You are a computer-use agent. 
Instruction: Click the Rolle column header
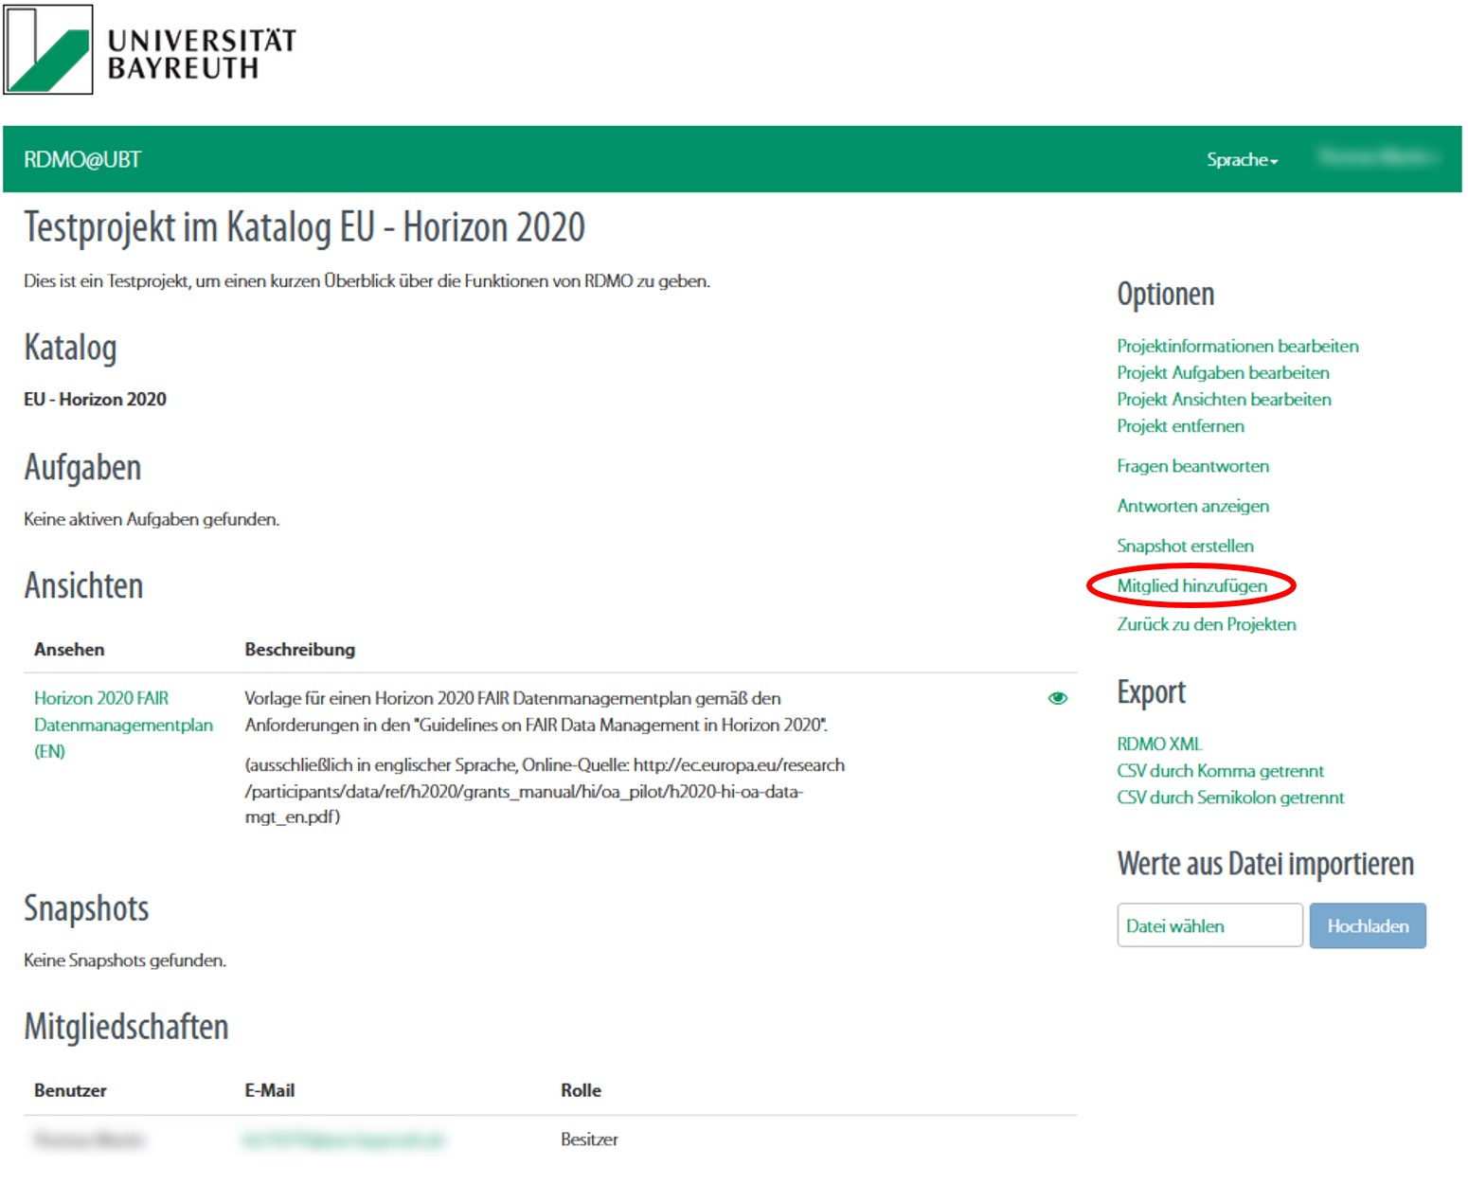pyautogui.click(x=581, y=1090)
